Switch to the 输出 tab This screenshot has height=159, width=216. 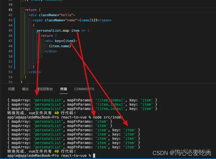tap(25, 89)
